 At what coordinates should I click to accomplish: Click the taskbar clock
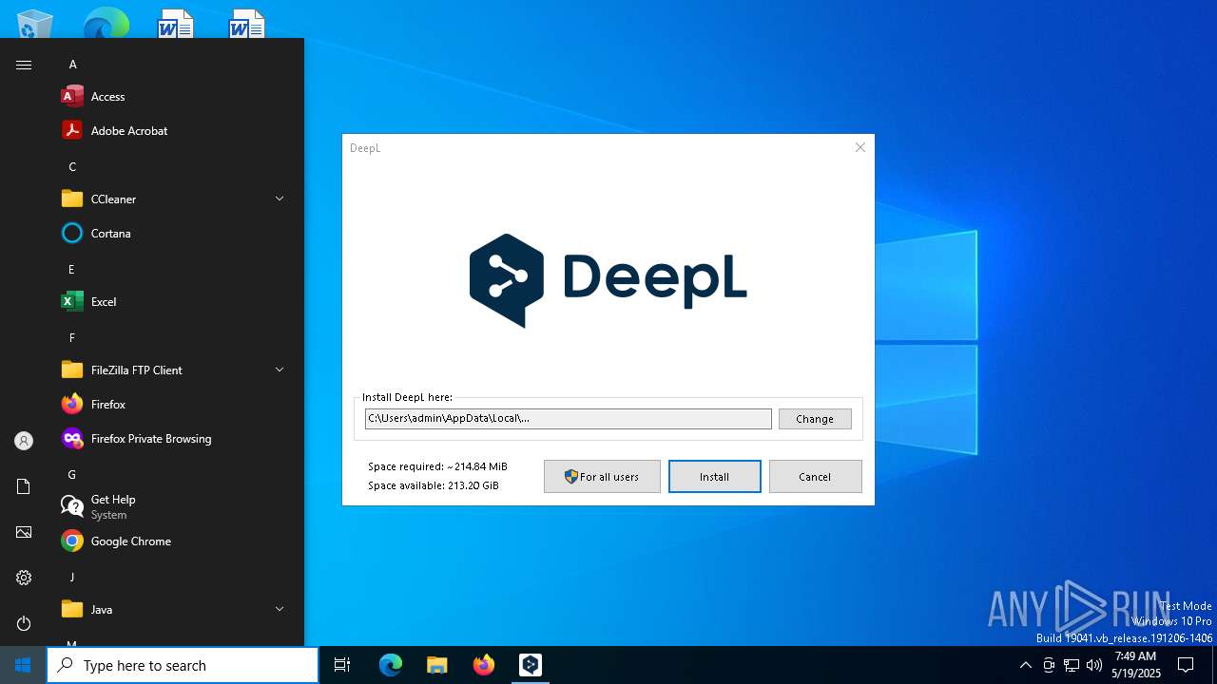1136,665
